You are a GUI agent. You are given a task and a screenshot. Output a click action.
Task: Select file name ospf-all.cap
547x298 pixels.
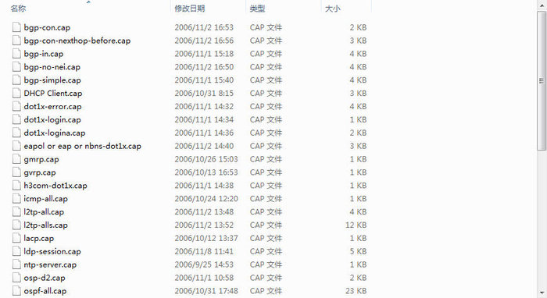[x=45, y=291]
